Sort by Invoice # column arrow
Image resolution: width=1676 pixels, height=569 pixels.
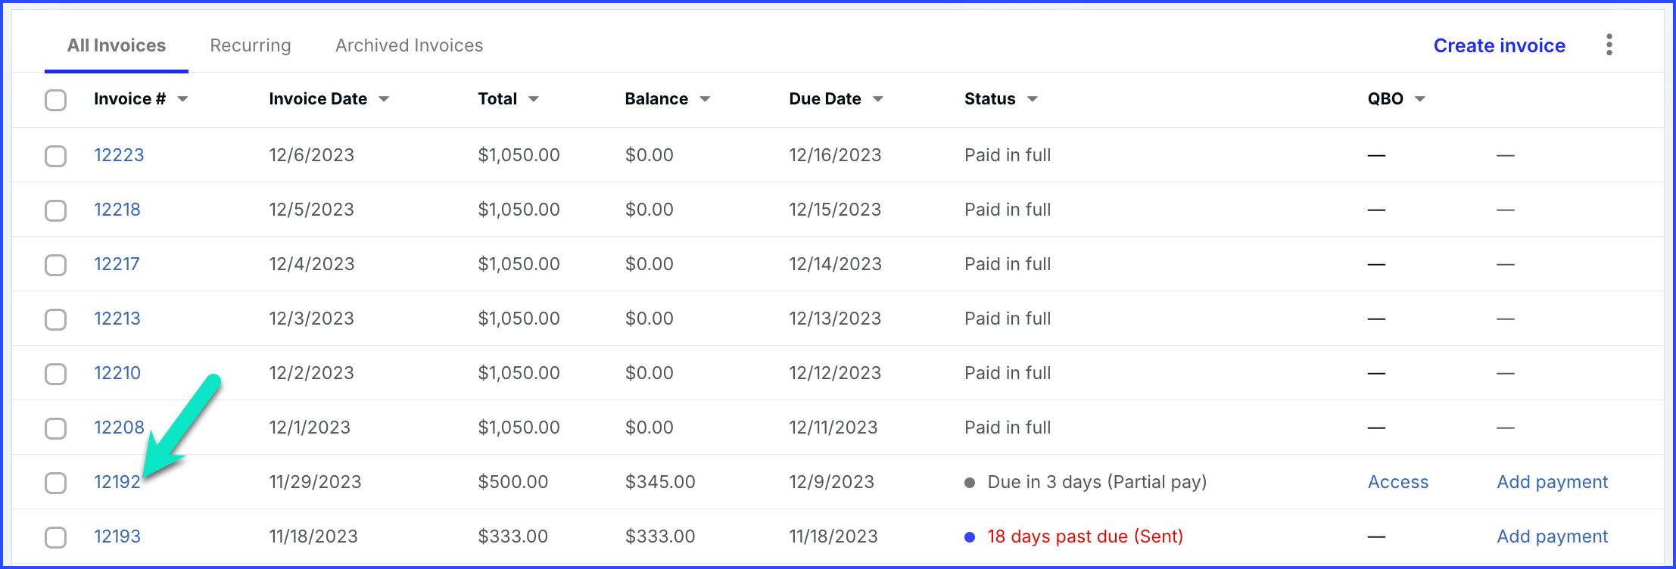pyautogui.click(x=182, y=99)
